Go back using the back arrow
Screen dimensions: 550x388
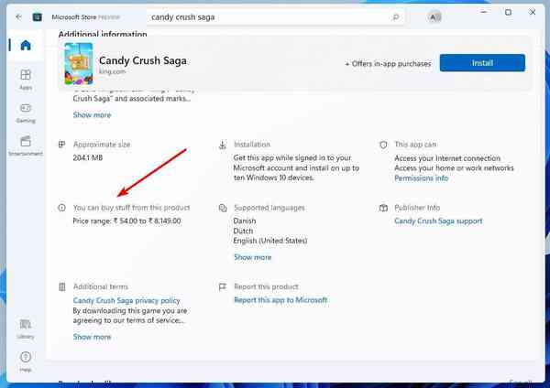coord(18,16)
